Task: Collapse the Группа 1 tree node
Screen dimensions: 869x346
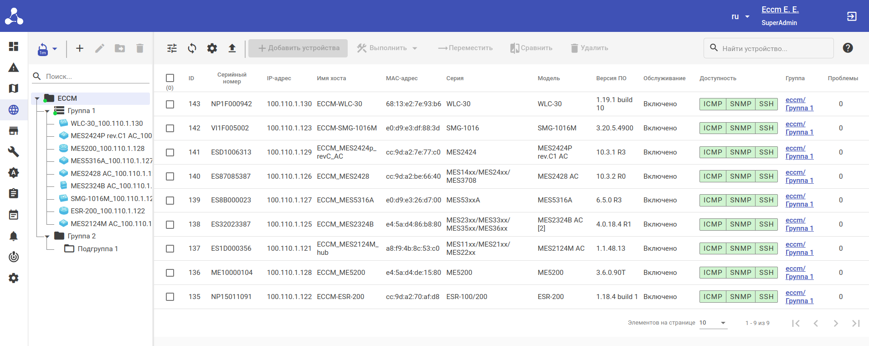Action: (47, 111)
